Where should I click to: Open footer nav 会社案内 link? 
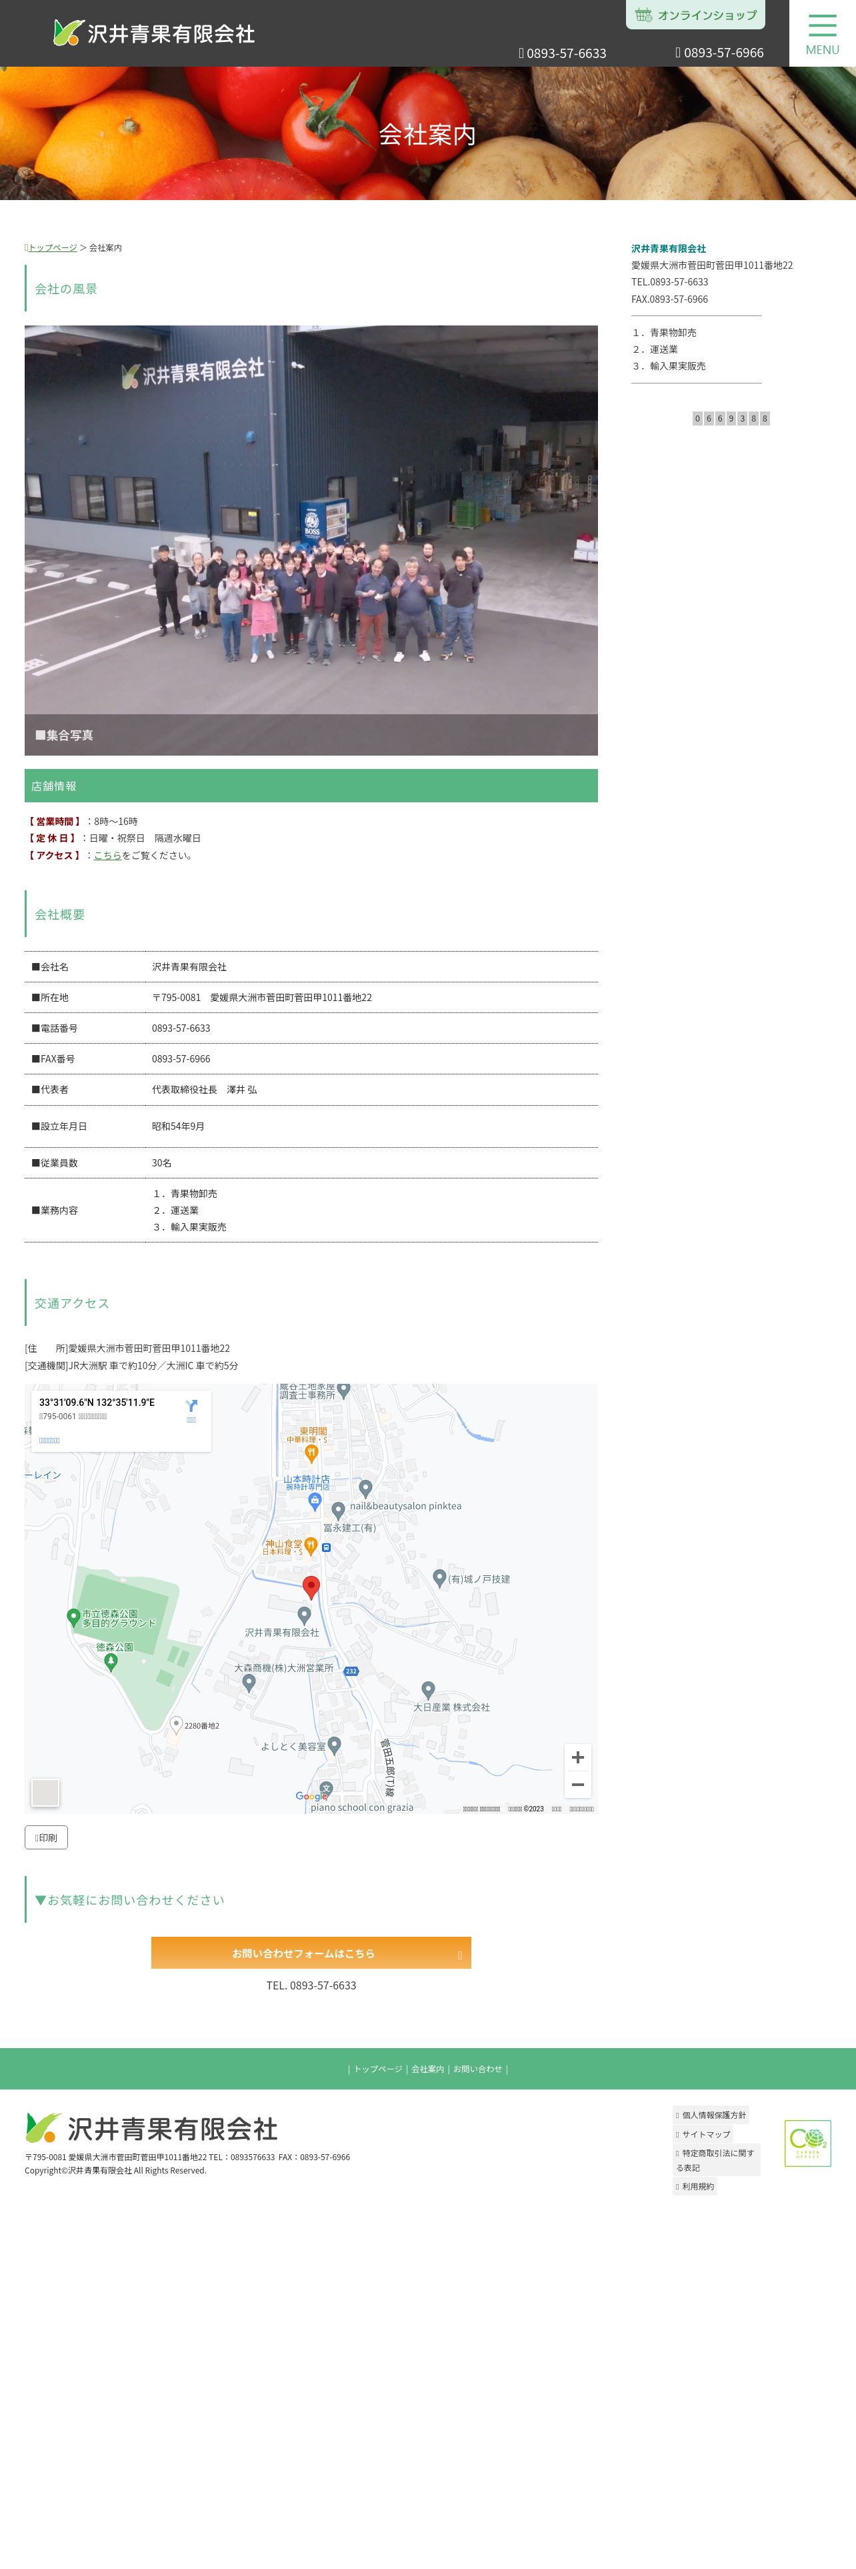(427, 2068)
